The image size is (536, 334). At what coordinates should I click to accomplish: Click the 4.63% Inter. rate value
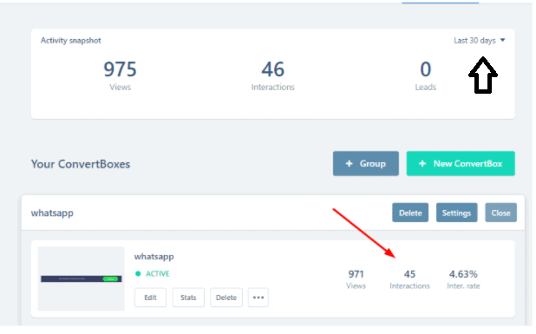click(x=463, y=274)
